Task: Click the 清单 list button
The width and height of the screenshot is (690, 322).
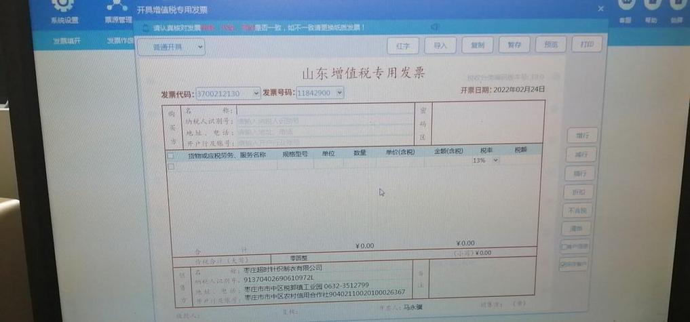Action: pyautogui.click(x=576, y=228)
